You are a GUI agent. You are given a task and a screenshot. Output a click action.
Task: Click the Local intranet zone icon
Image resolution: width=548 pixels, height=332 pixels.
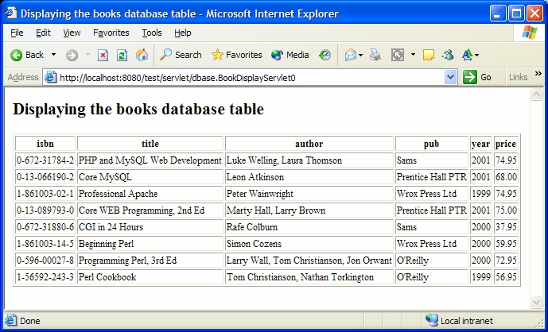click(x=431, y=320)
